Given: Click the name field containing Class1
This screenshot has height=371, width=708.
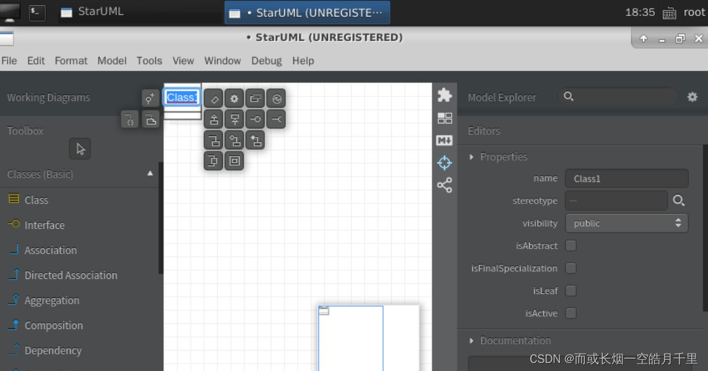Looking at the screenshot, I should click(x=626, y=179).
